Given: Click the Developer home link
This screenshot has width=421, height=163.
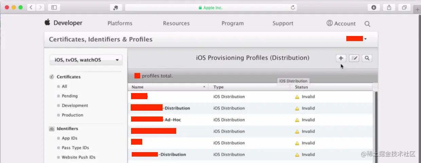Looking at the screenshot, I should [68, 23].
